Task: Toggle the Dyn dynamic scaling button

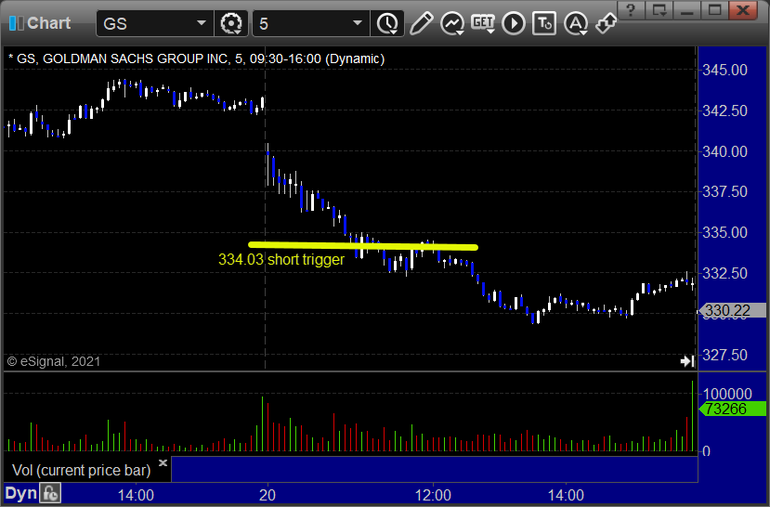Action: pyautogui.click(x=20, y=493)
